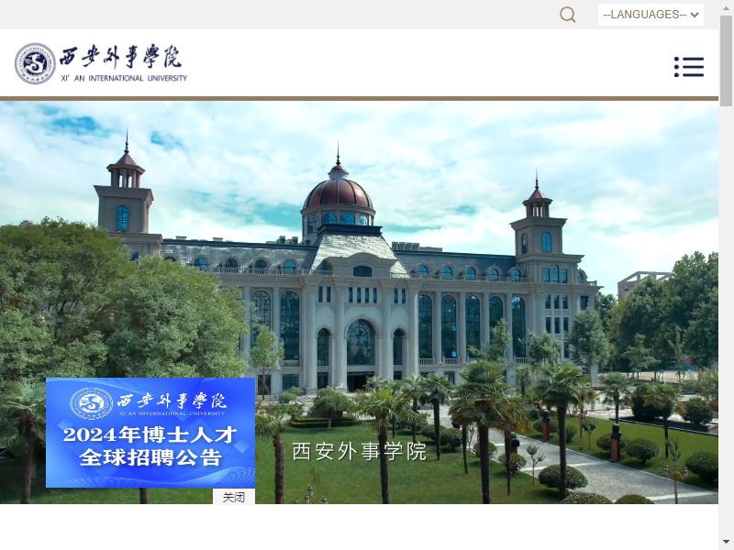Click the scrollbar down arrow

click(x=726, y=543)
